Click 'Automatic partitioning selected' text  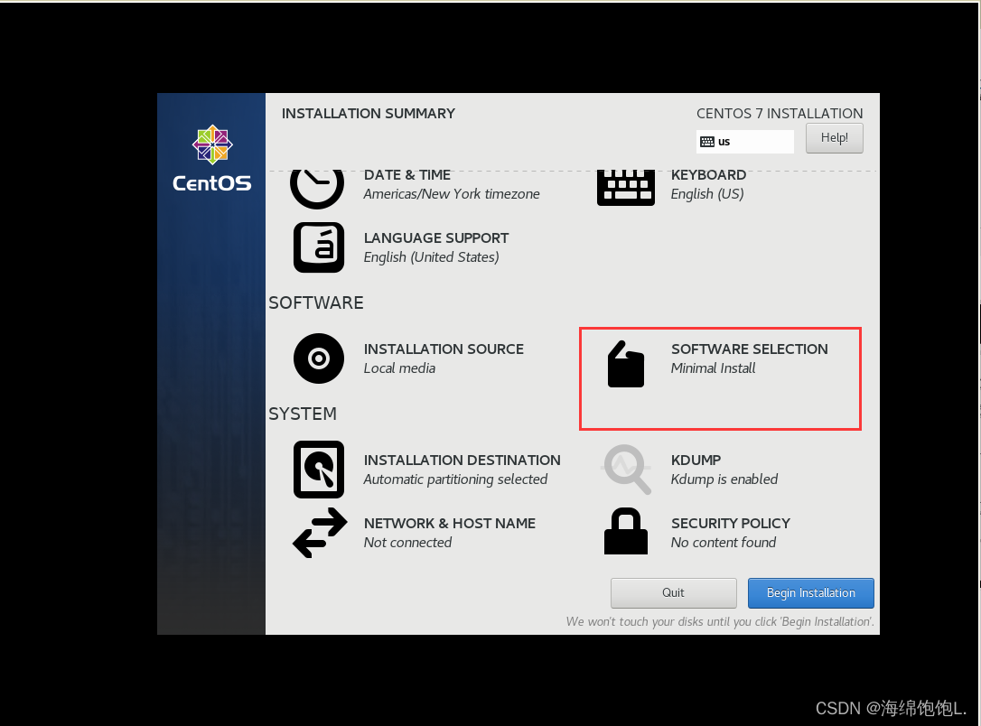(x=455, y=479)
